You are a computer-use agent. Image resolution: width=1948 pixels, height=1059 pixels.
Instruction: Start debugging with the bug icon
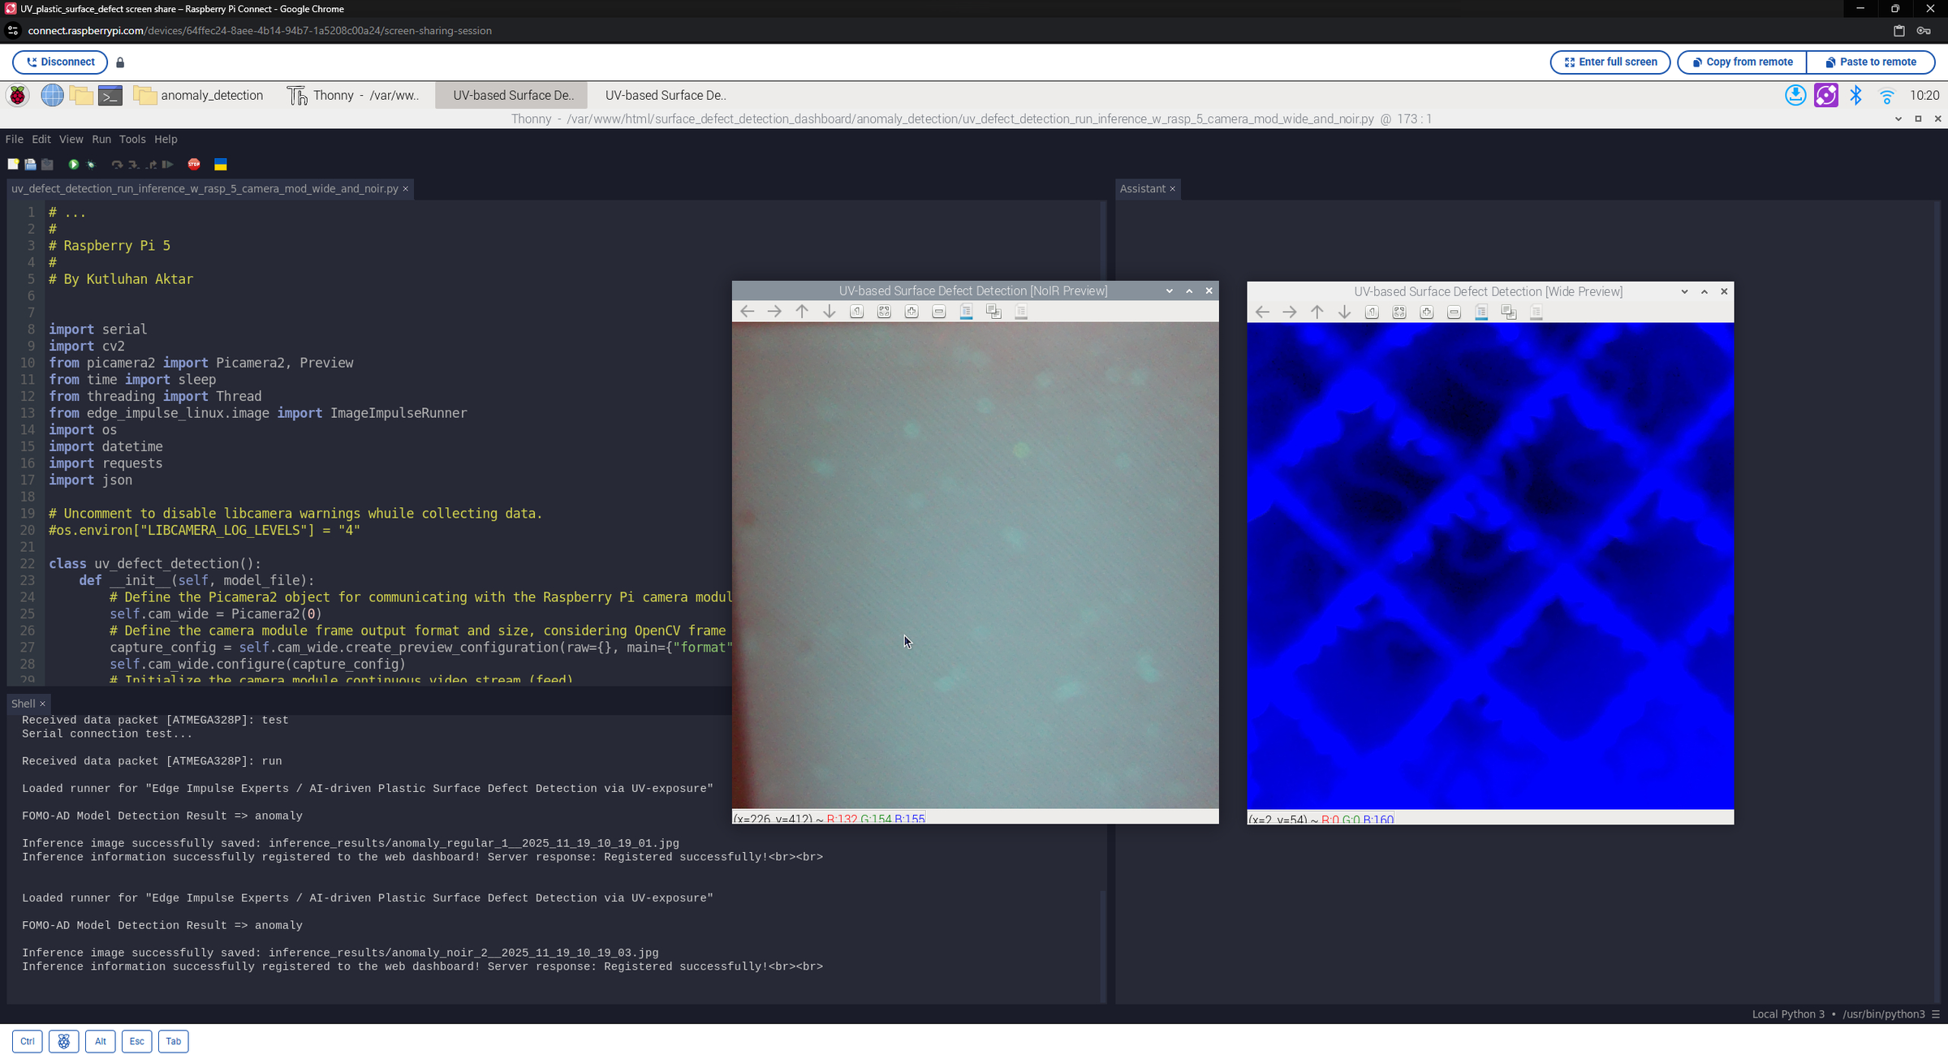coord(91,165)
